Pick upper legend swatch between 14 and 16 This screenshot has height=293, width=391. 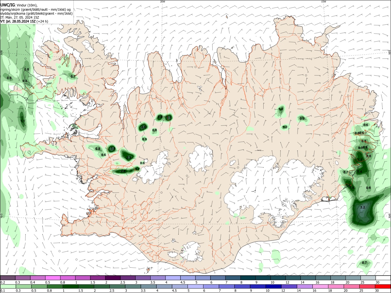[x=308, y=278]
